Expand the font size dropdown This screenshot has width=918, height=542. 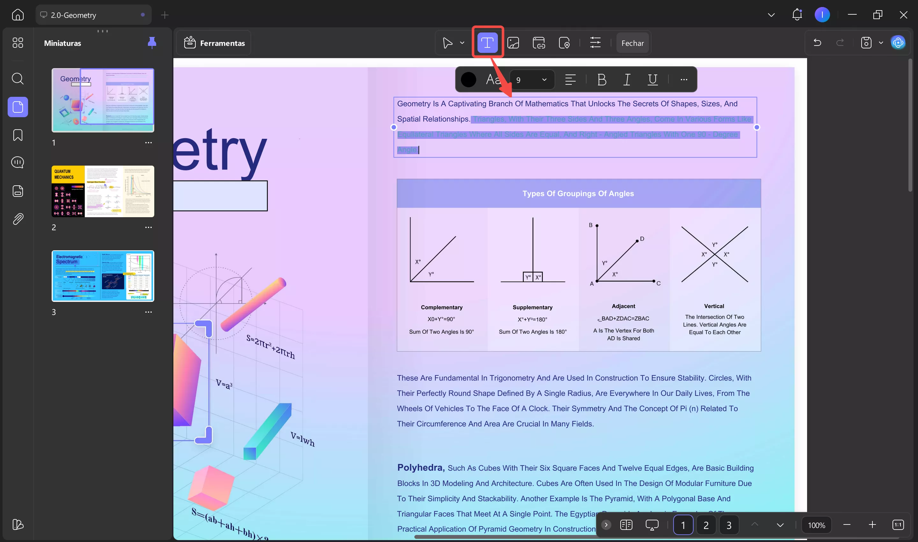[x=544, y=80]
